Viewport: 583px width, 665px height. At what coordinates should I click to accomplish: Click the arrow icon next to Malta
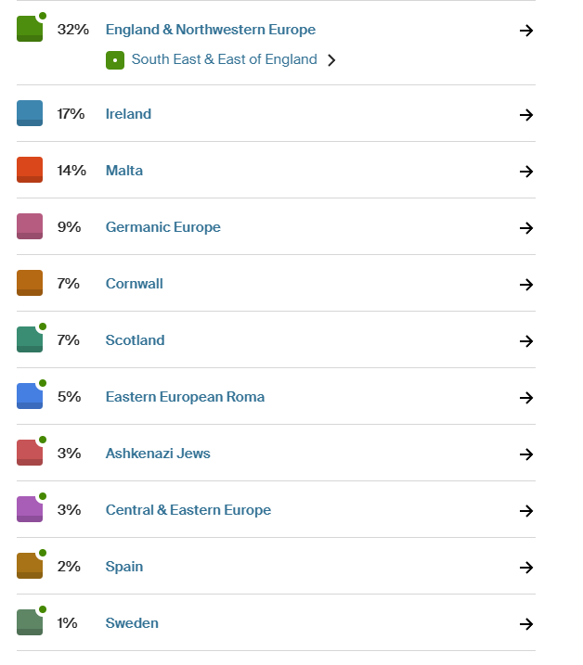point(526,172)
